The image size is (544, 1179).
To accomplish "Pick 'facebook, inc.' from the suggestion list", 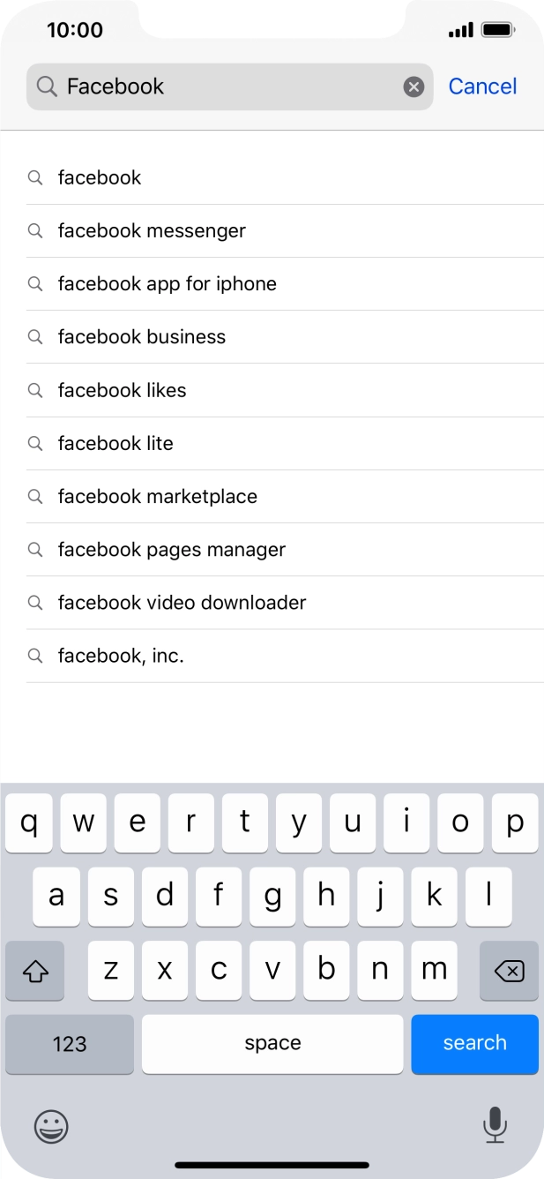I will pos(121,656).
